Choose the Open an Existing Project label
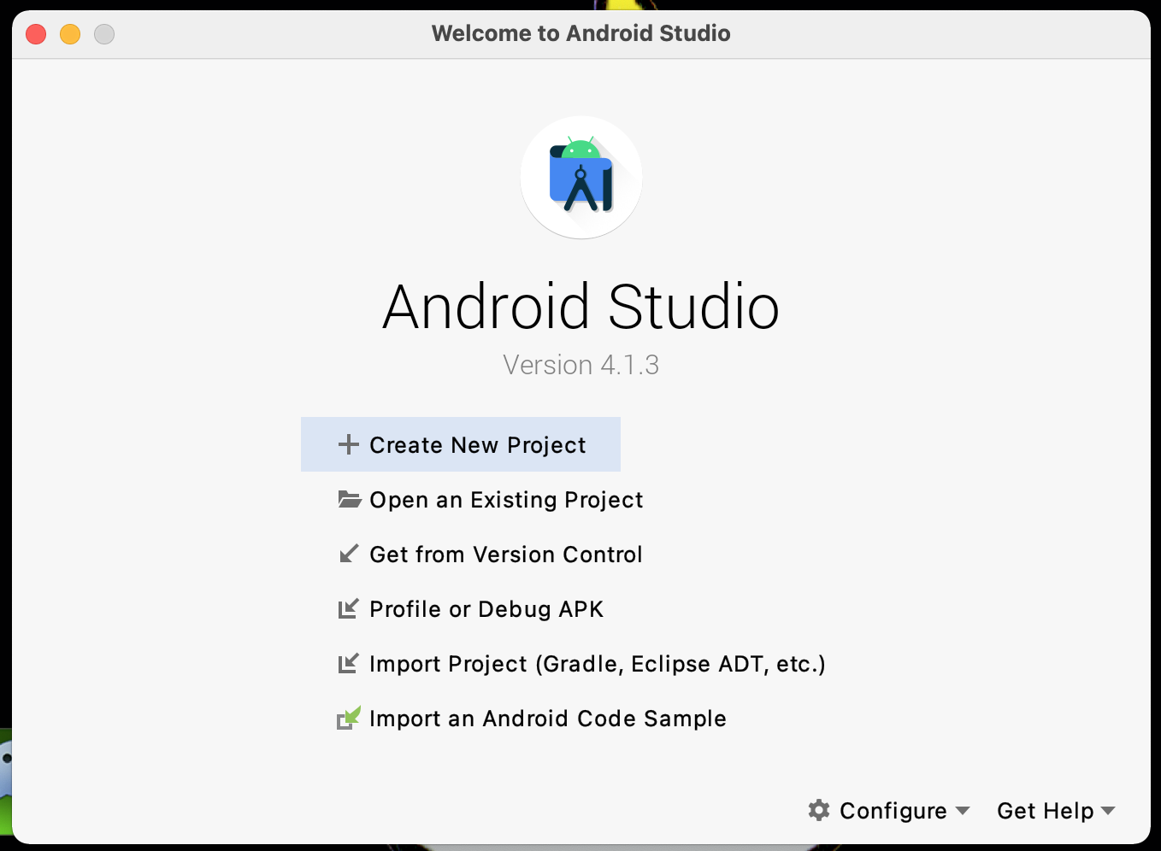1161x851 pixels. coord(506,500)
